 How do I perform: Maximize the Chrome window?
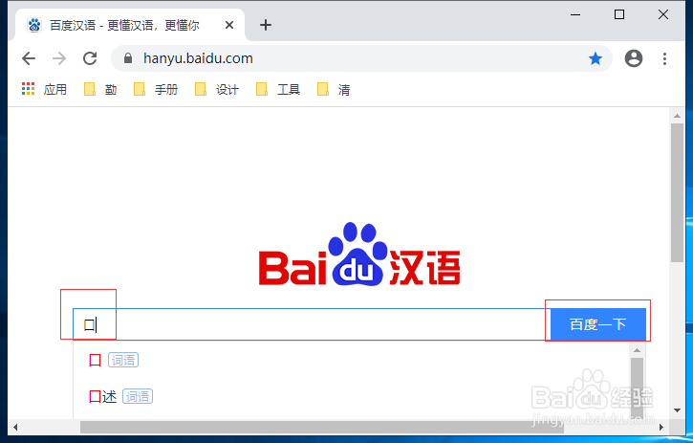click(x=619, y=14)
